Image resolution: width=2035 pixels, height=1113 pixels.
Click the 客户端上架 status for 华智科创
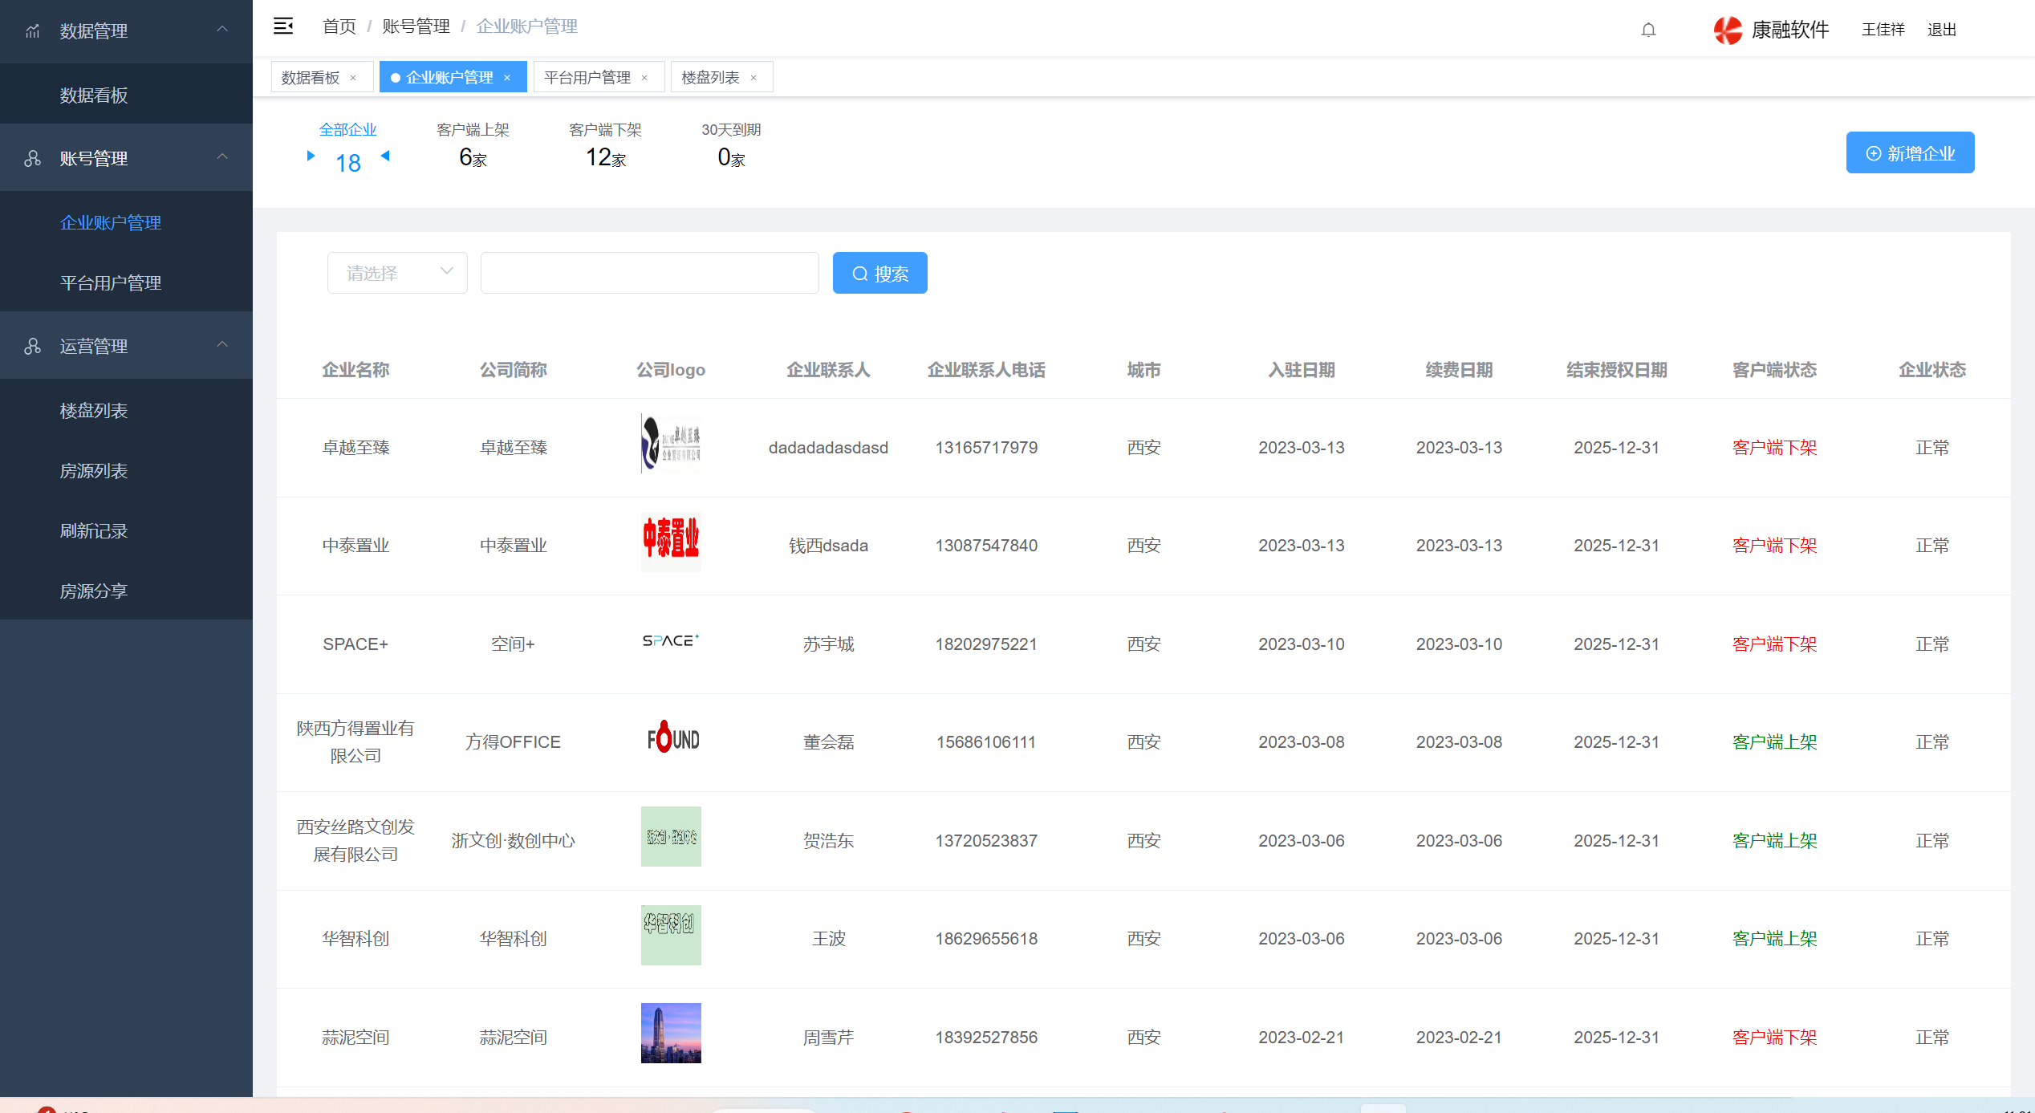(x=1774, y=938)
